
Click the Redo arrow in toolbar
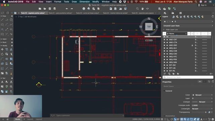point(72,9)
